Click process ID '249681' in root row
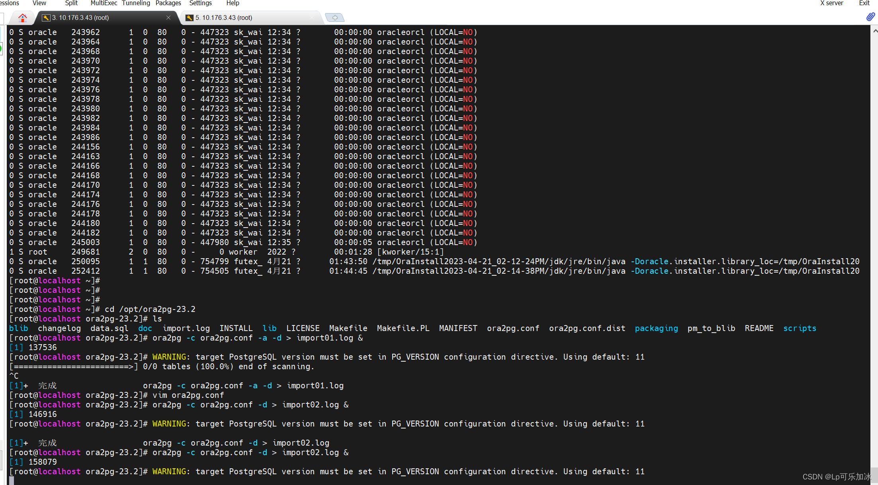Screen dimensions: 878x485 tap(86, 252)
